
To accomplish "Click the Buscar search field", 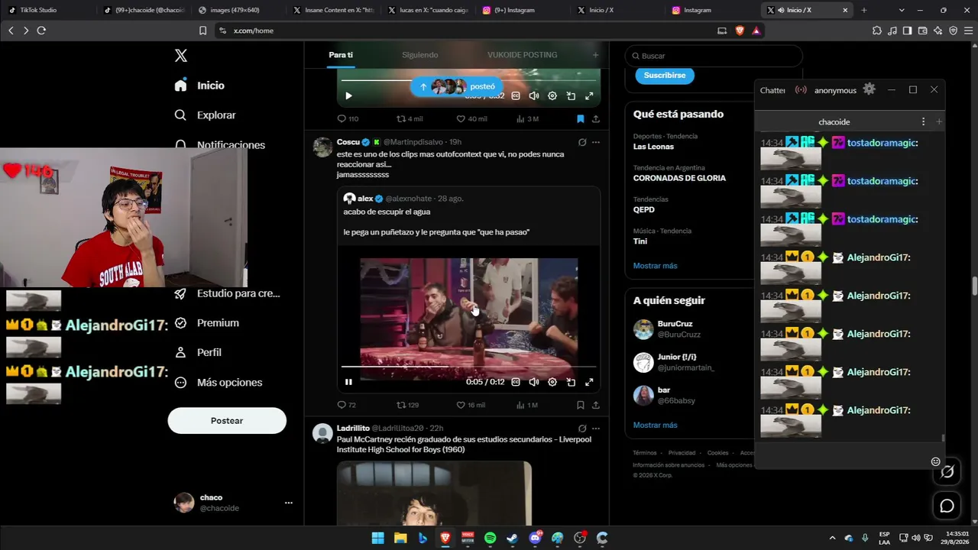I will point(714,56).
